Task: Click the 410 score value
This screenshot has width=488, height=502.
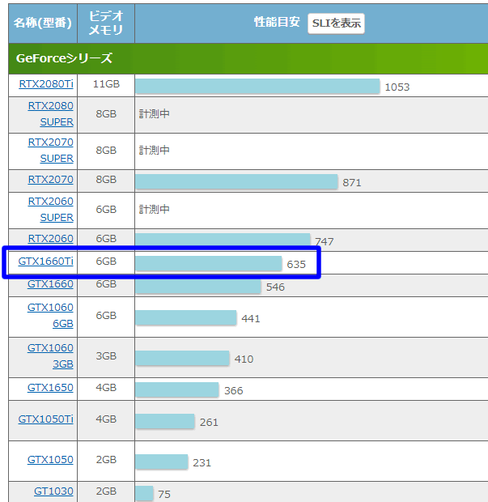Action: pyautogui.click(x=244, y=359)
